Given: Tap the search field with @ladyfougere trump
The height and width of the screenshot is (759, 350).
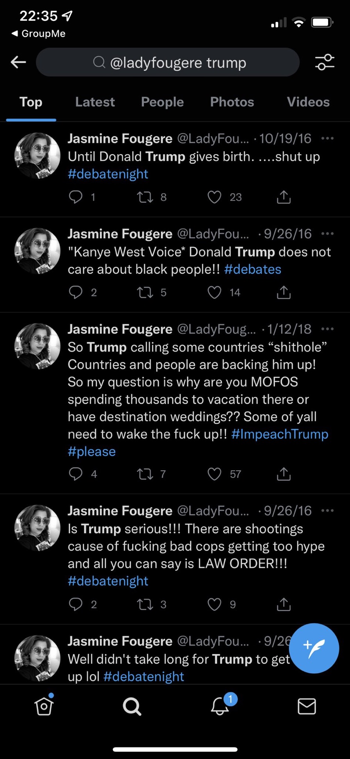Looking at the screenshot, I should 168,62.
